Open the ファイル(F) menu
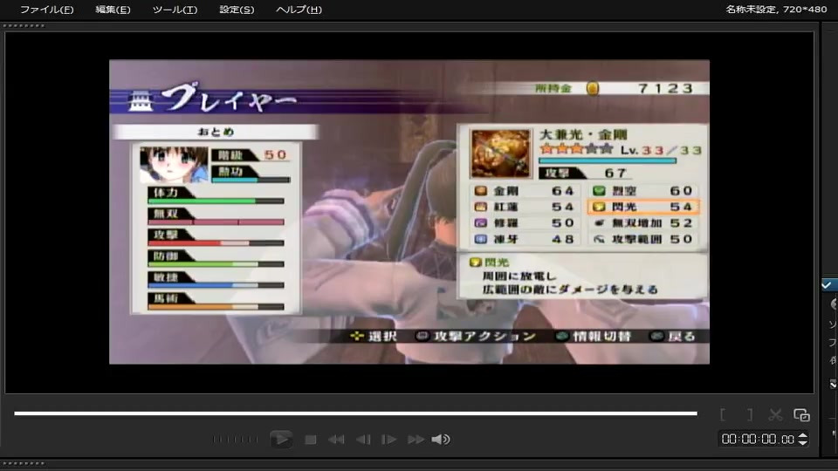This screenshot has height=471, width=838. (x=46, y=10)
